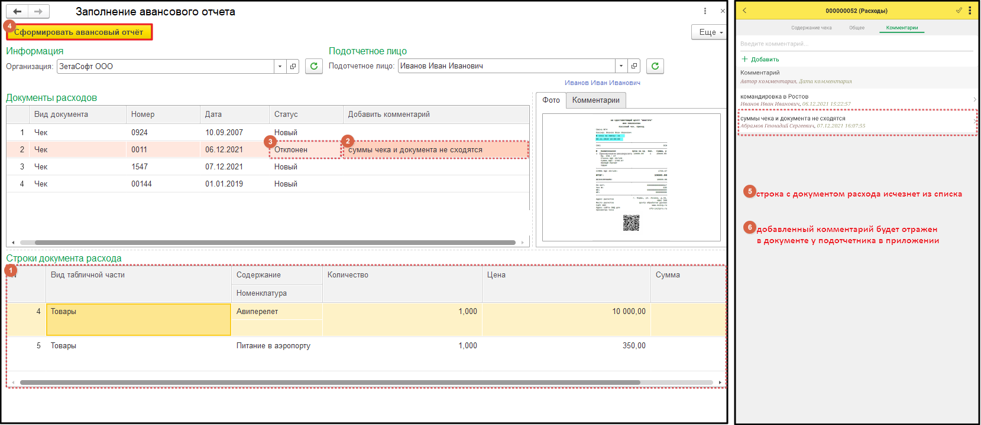Click Сформировать авансовый отчёт button
This screenshot has width=981, height=425.
pyautogui.click(x=79, y=32)
